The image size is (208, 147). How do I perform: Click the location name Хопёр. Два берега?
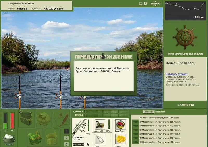tap(180, 63)
